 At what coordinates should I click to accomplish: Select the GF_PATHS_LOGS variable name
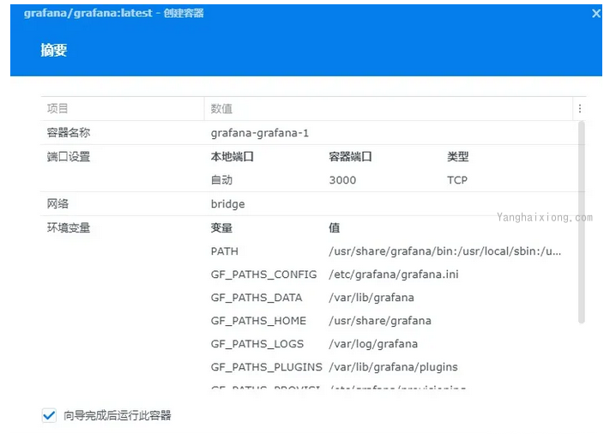point(257,344)
